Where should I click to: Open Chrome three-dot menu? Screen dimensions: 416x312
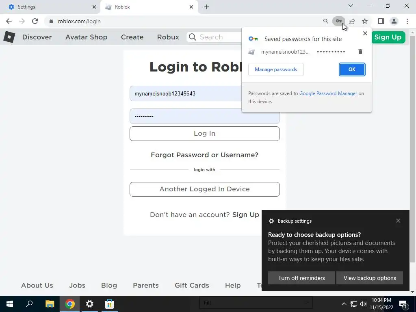[407, 21]
